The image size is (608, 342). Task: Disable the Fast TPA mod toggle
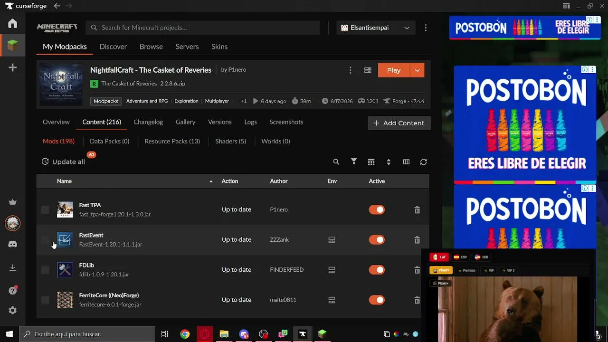click(377, 209)
